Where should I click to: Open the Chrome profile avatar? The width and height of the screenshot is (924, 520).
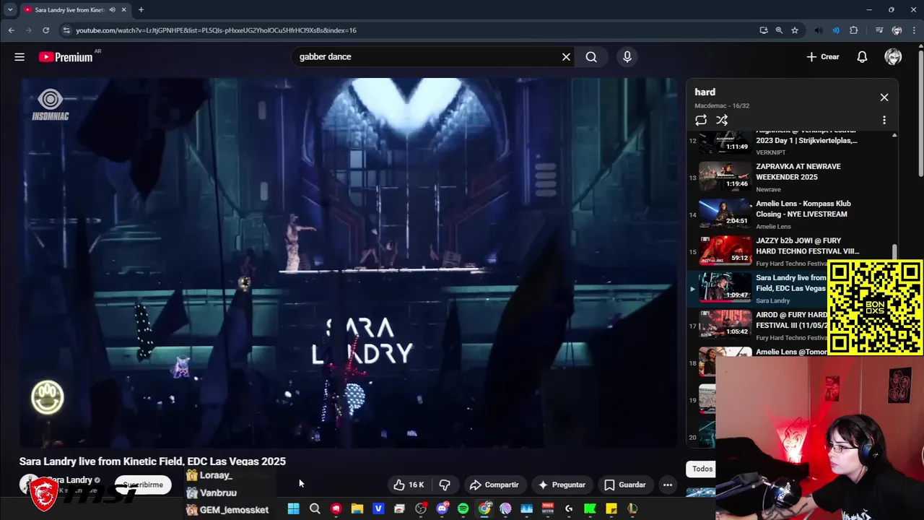[897, 30]
